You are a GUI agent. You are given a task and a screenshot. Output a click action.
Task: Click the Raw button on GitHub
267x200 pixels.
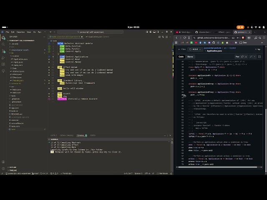(237, 57)
